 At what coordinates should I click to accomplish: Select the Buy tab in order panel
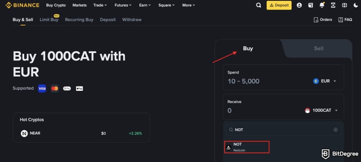248,49
